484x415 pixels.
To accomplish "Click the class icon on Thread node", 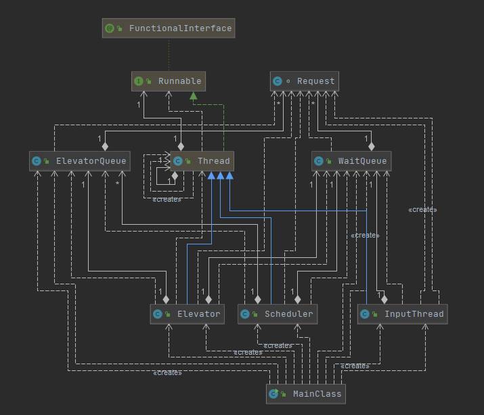I will (178, 161).
